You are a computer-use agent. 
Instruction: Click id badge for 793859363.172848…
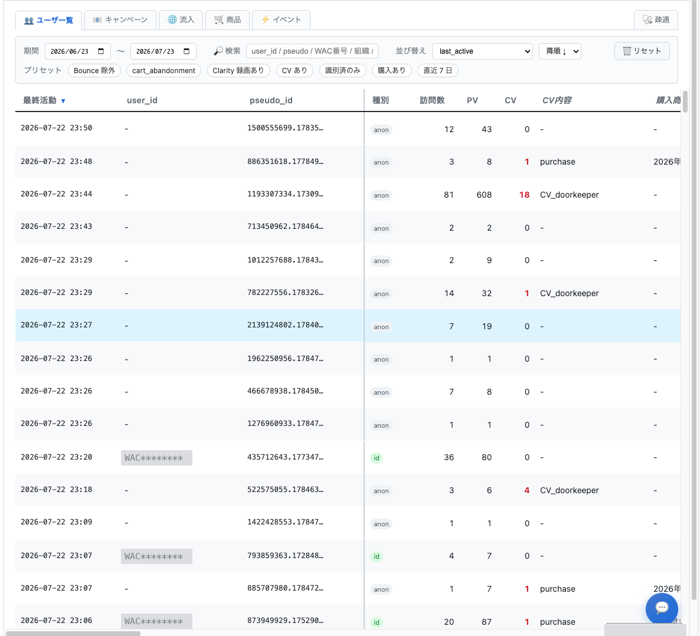pyautogui.click(x=377, y=556)
